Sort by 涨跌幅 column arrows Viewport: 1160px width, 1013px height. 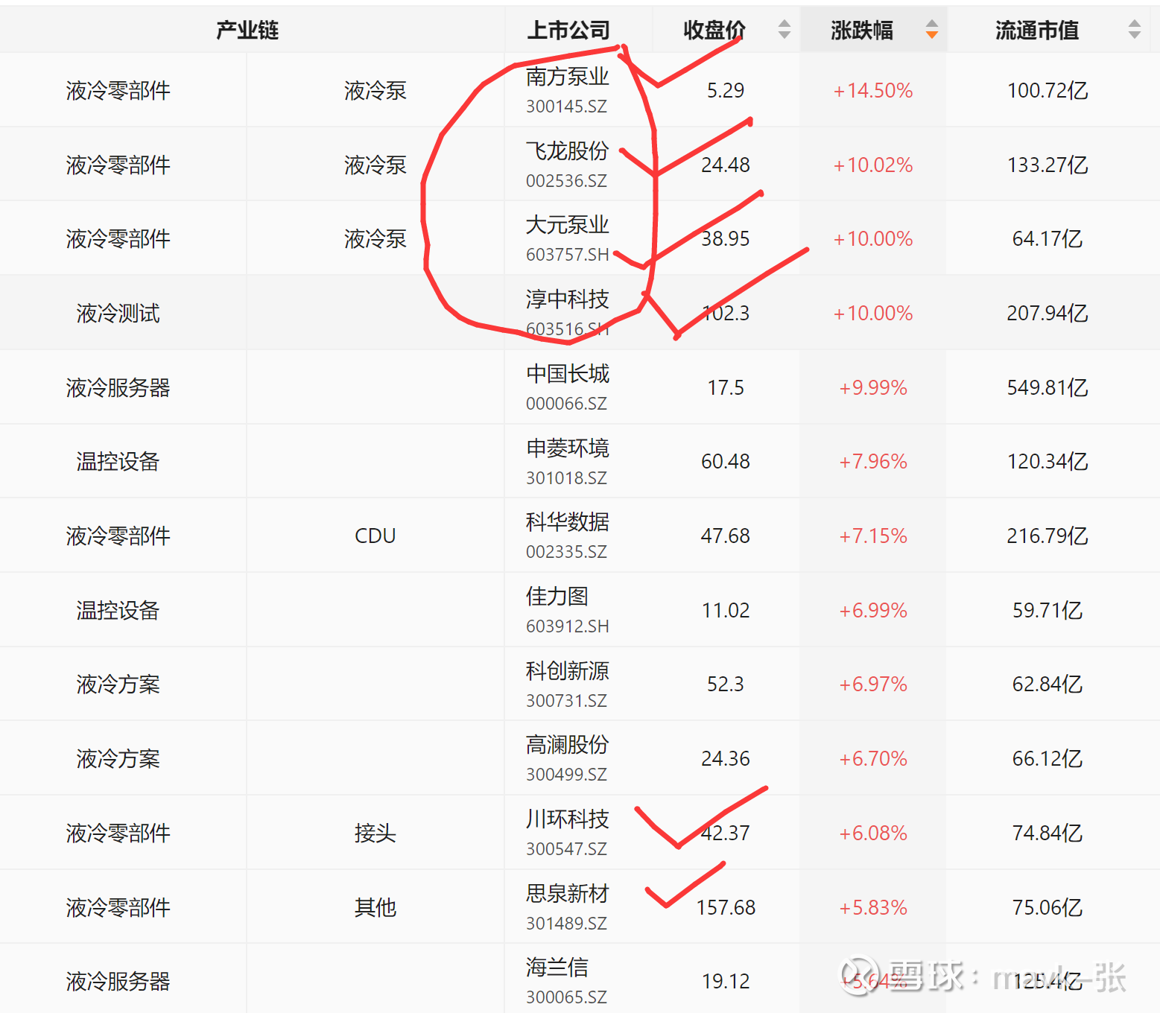coord(931,30)
